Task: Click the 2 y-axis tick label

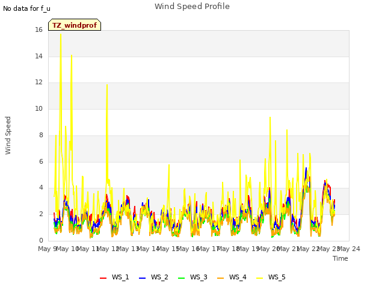Action: click(x=41, y=214)
